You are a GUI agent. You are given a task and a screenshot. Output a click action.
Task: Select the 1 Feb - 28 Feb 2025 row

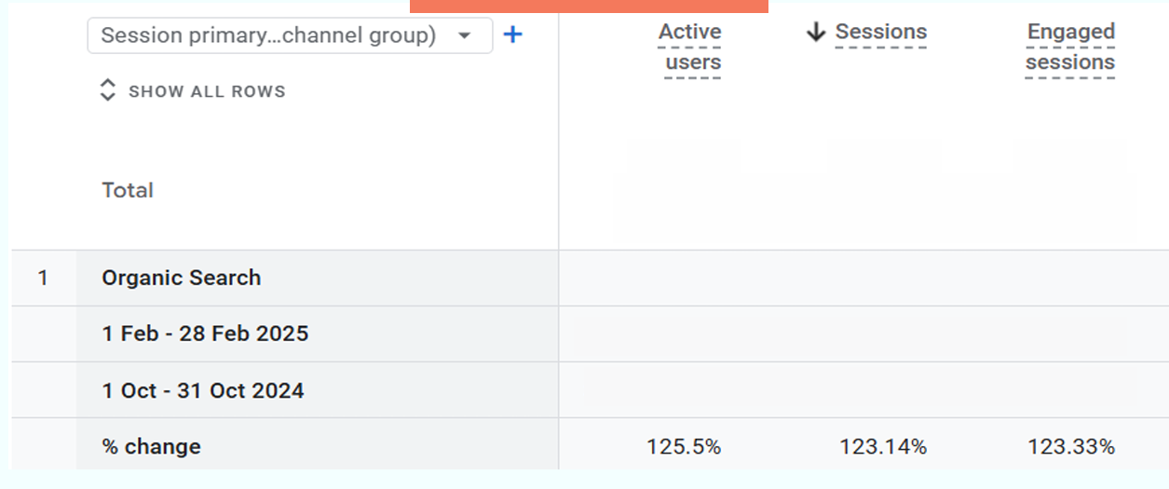coord(205,333)
